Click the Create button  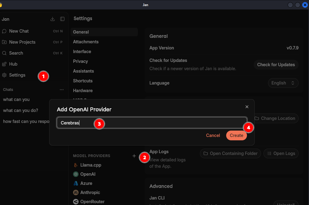[237, 135]
